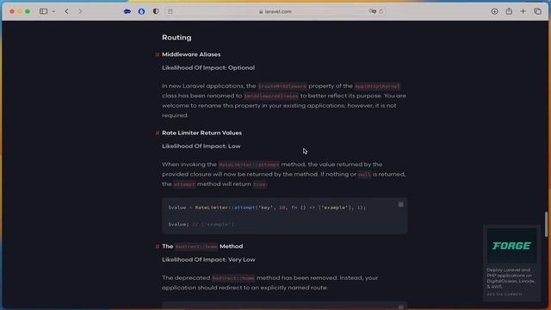Click the Rate Limiter Return Values heading

click(201, 133)
